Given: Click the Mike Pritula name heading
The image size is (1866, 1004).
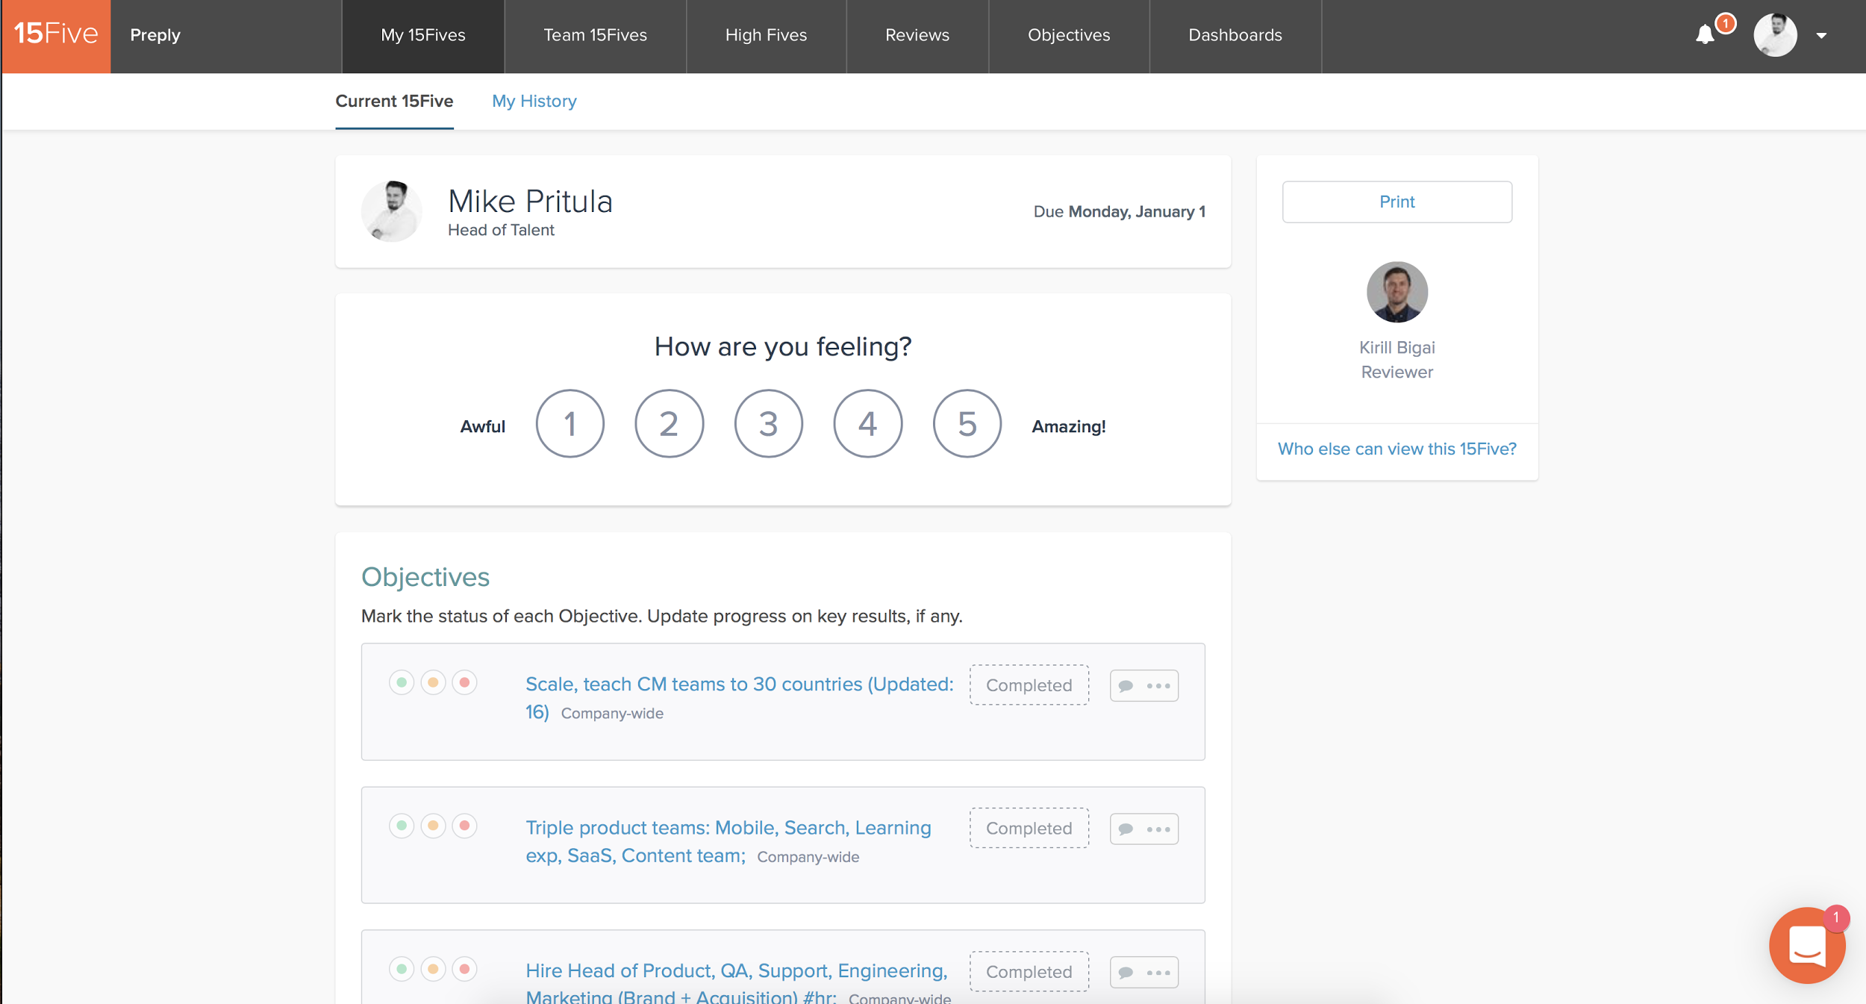Looking at the screenshot, I should tap(530, 202).
